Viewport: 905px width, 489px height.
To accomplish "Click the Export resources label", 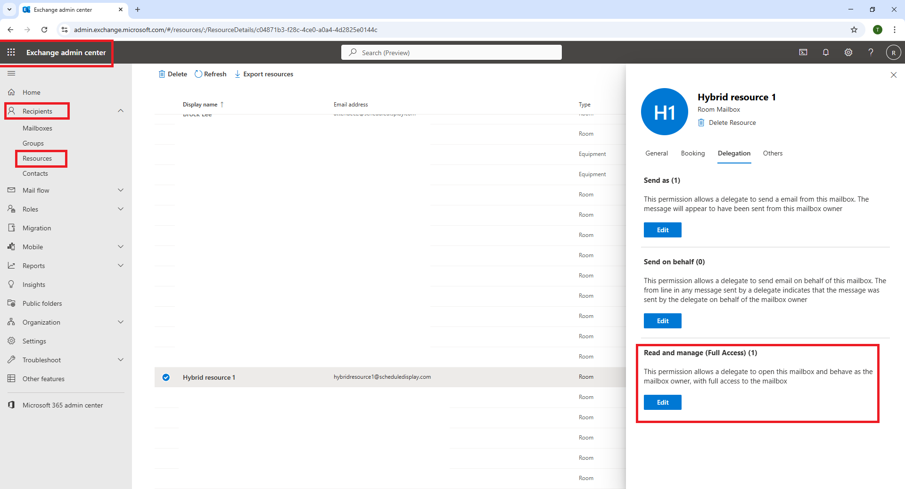I will 268,74.
